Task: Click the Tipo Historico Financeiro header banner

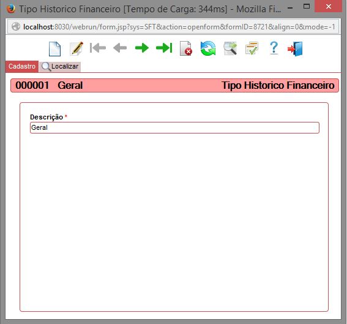Action: click(174, 86)
